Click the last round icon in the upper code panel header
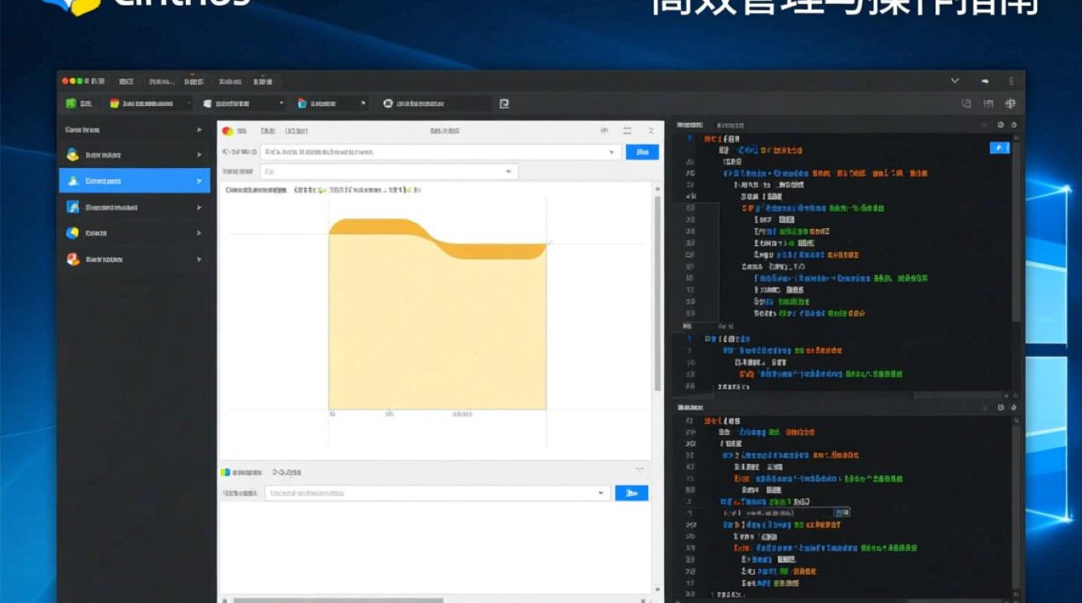This screenshot has height=603, width=1082. [1014, 125]
